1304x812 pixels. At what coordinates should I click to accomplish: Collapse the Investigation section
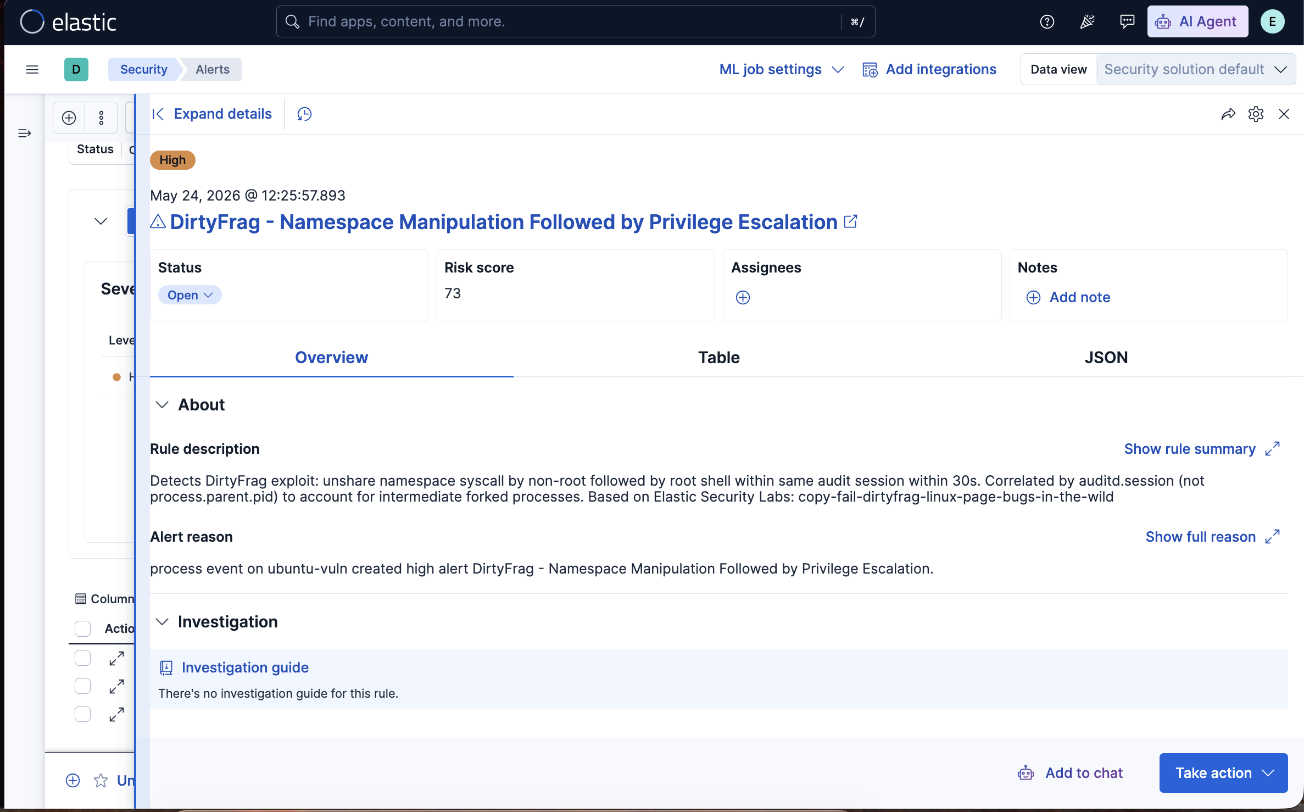[x=162, y=621]
